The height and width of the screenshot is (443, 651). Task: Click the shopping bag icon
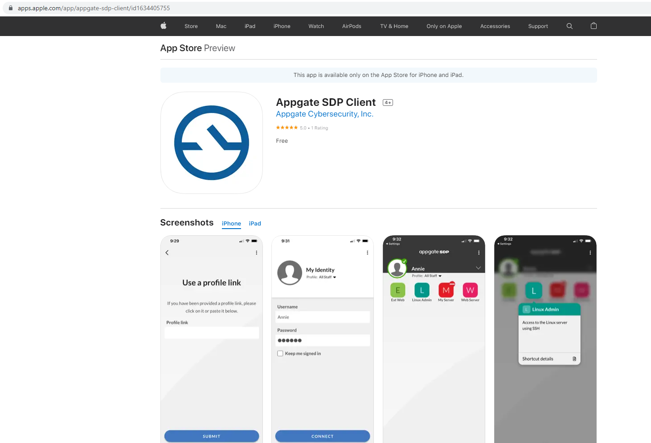point(594,26)
